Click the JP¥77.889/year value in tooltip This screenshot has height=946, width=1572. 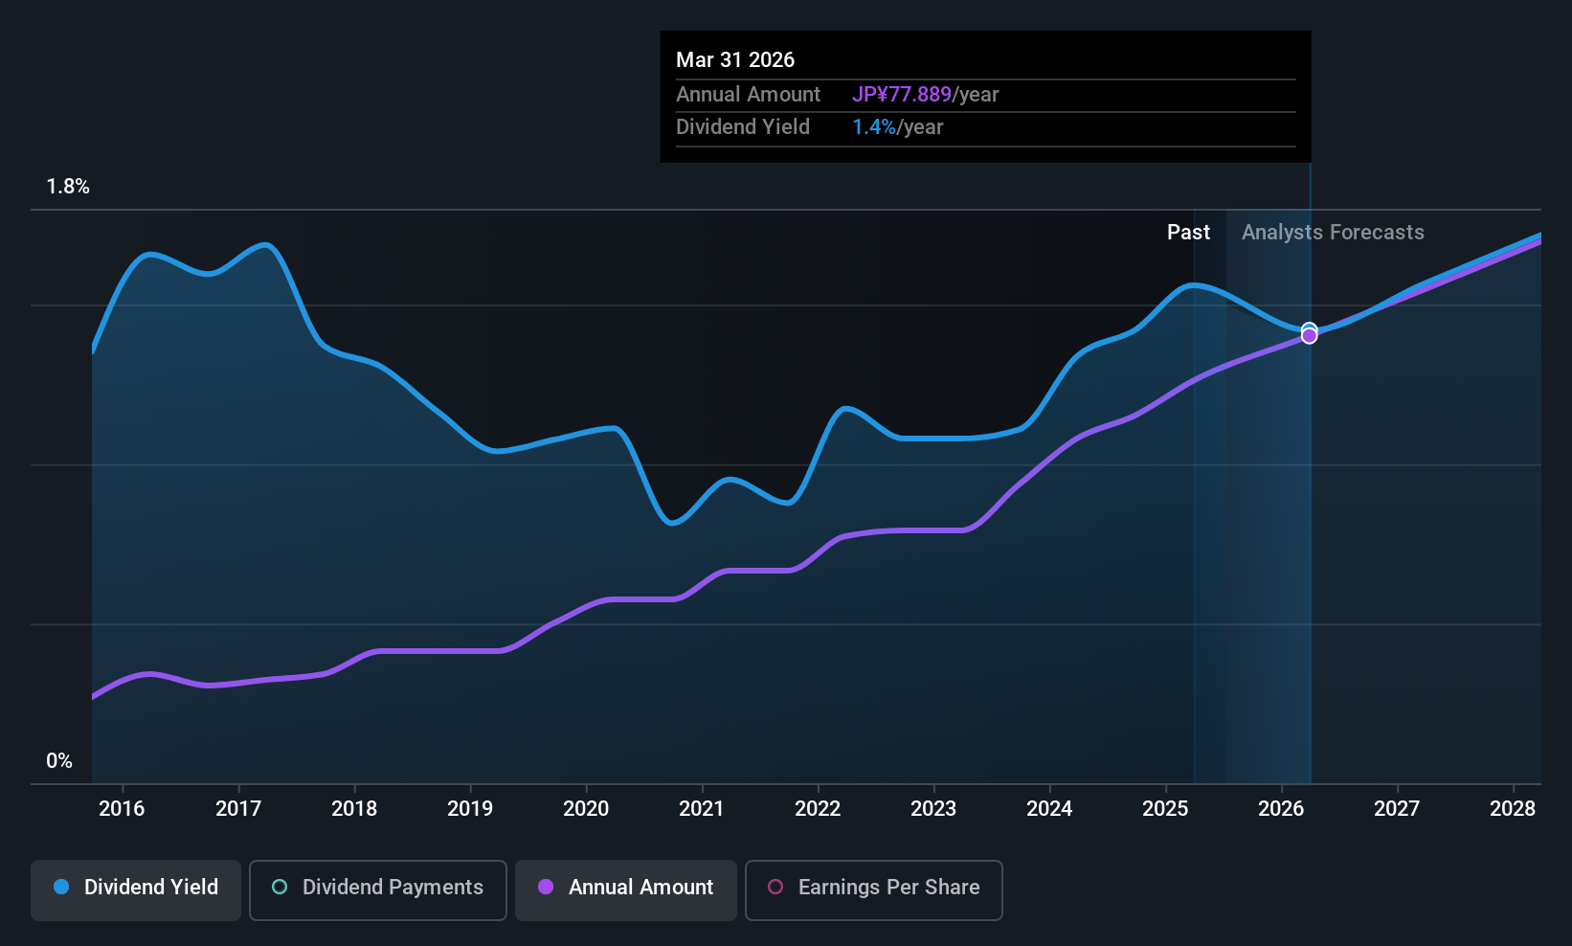click(x=925, y=95)
